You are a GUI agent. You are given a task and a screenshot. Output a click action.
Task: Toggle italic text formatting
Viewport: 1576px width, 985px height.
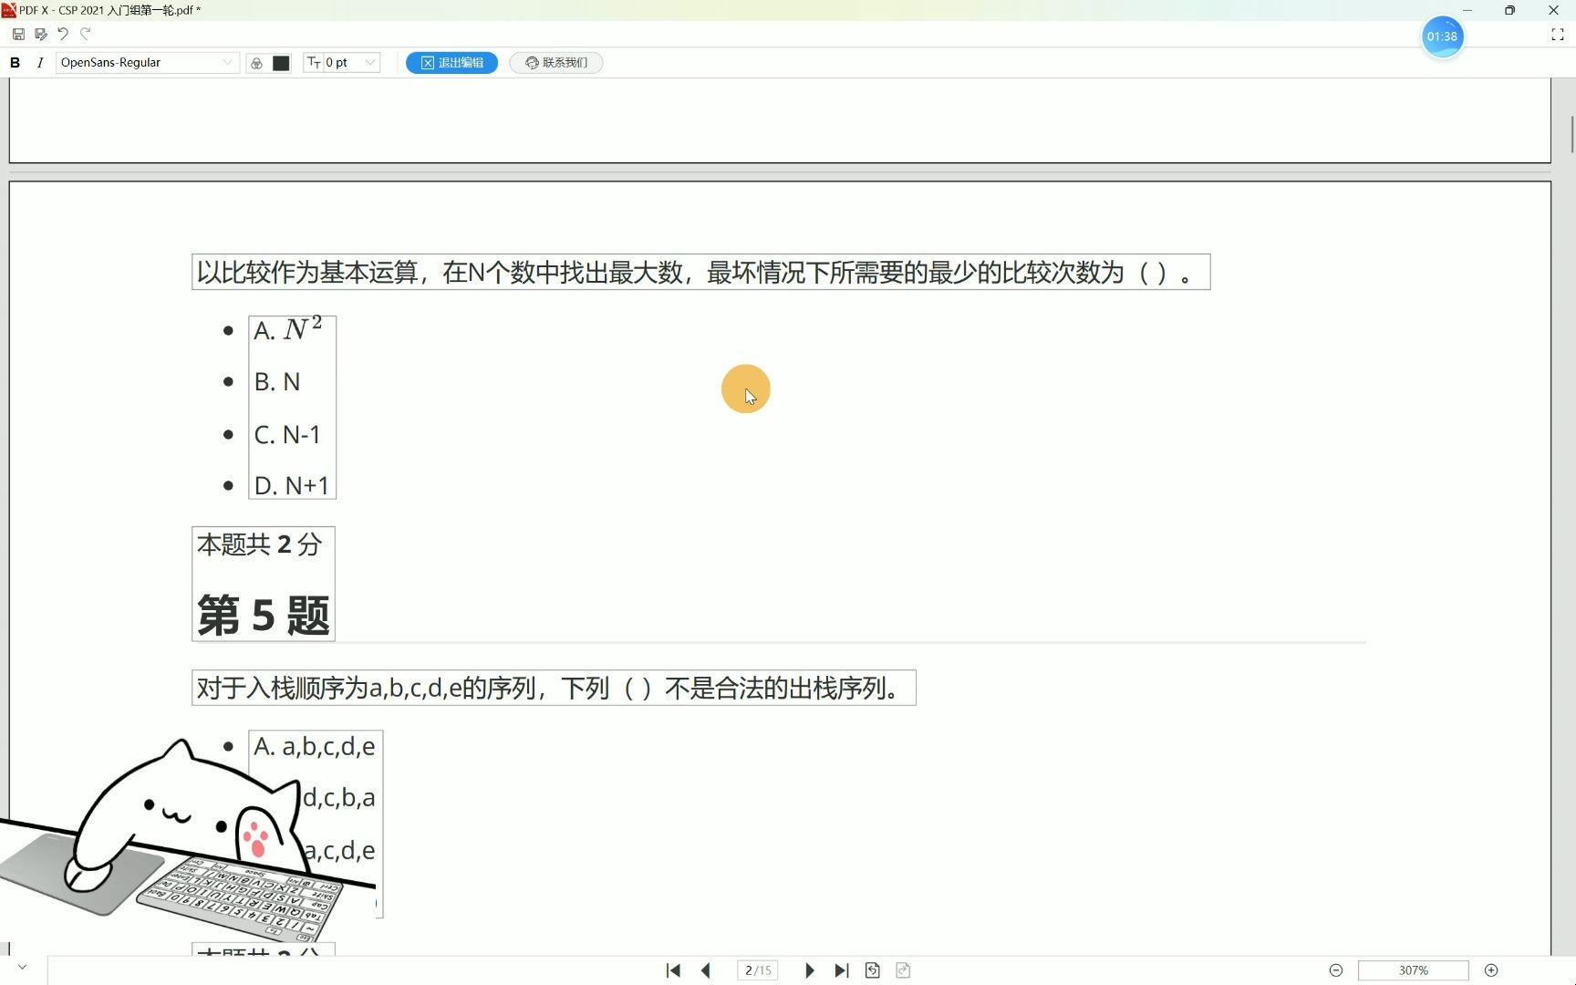[40, 62]
